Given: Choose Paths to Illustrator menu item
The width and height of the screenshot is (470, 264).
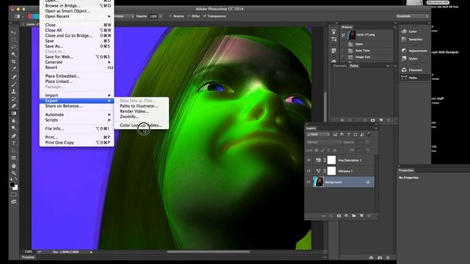Looking at the screenshot, I should 142,106.
